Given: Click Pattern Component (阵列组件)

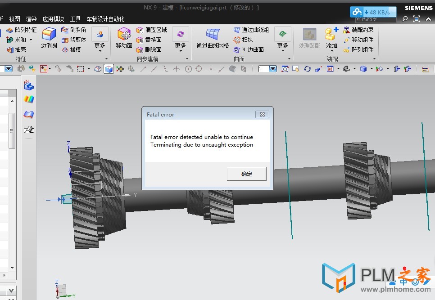Looking at the screenshot, I should (x=358, y=49).
